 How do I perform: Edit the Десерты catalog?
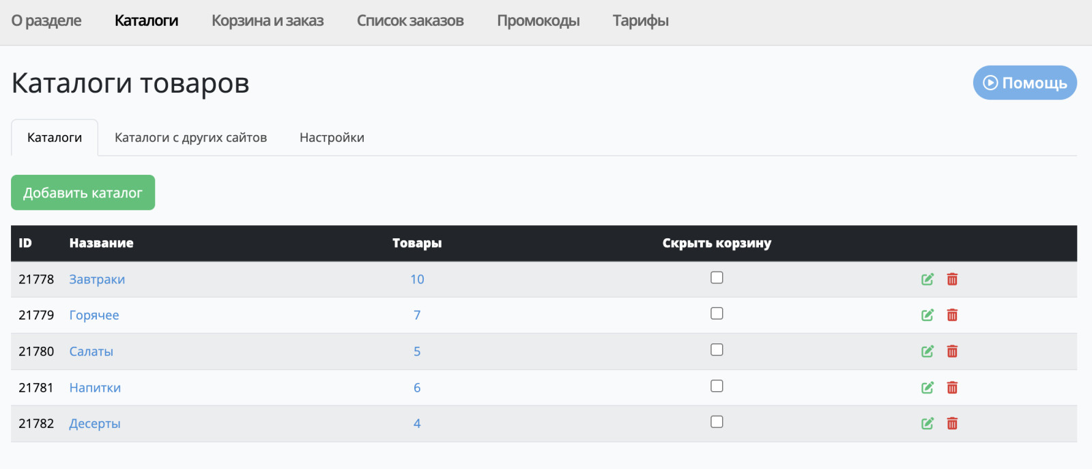point(928,423)
